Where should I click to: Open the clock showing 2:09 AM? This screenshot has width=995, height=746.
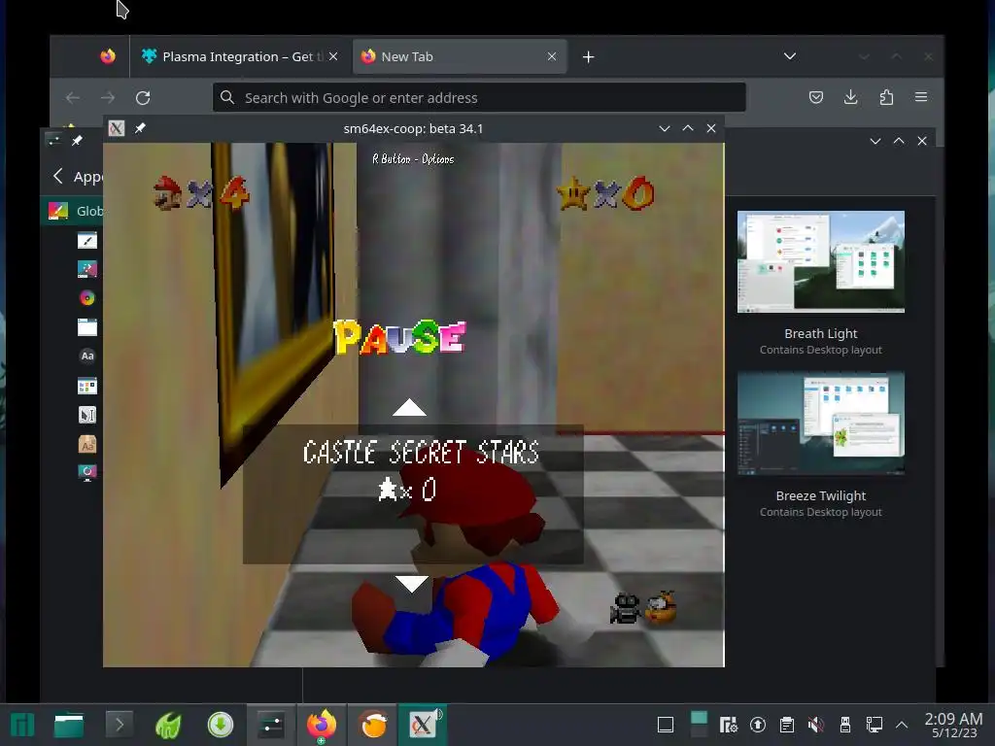(x=953, y=725)
